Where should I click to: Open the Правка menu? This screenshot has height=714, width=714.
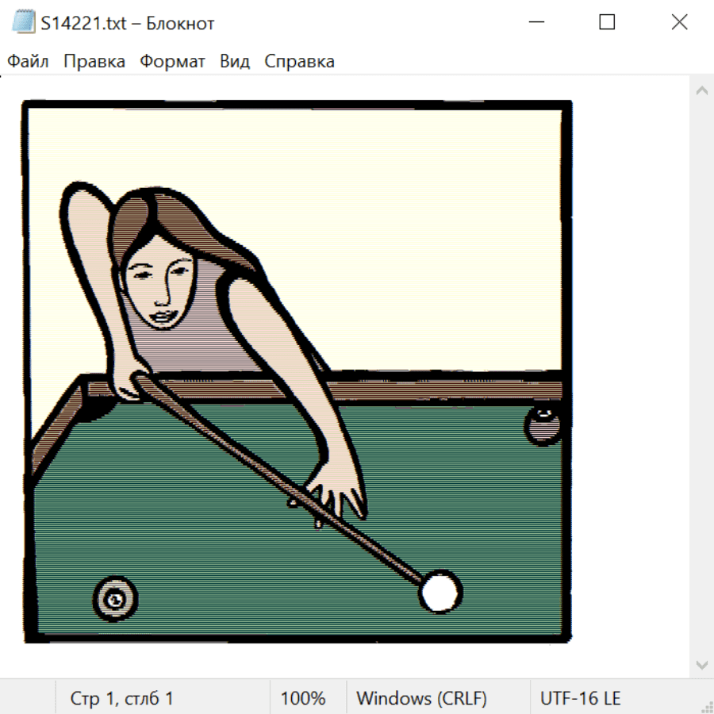tap(94, 62)
